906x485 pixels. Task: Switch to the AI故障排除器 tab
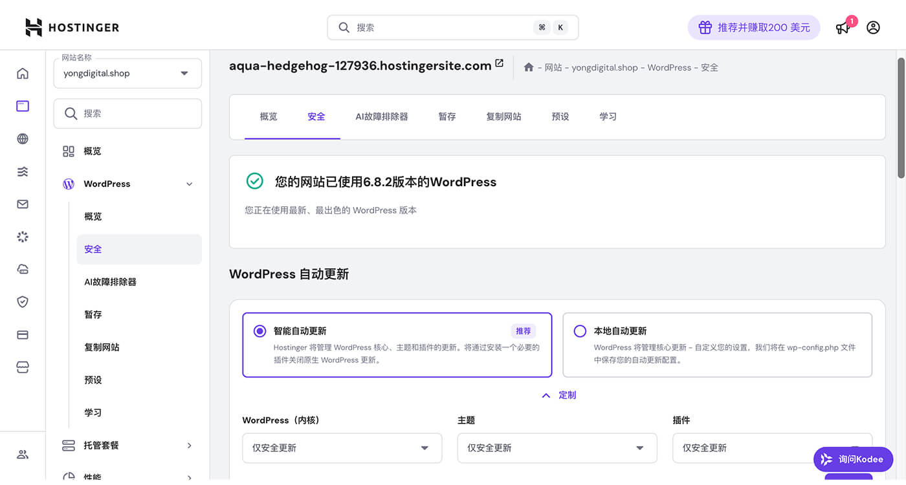pos(382,116)
